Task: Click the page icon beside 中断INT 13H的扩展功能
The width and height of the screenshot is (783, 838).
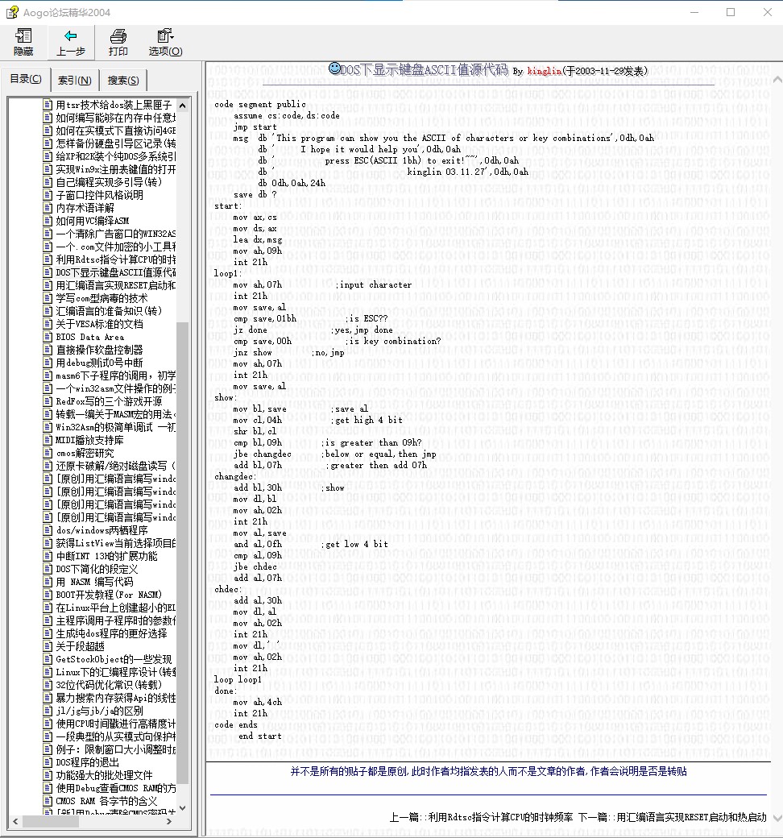Action: pos(48,556)
